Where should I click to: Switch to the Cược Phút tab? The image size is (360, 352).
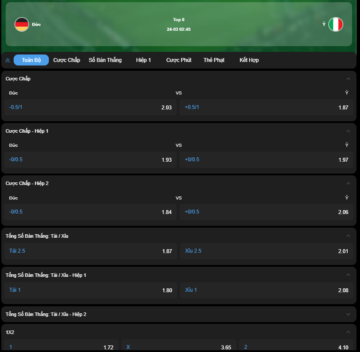click(179, 60)
